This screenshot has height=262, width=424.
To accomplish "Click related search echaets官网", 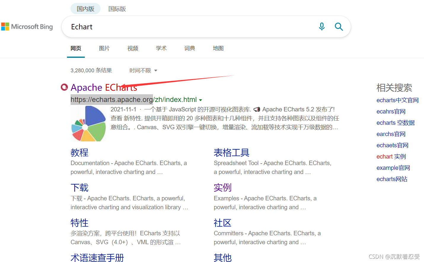I will [392, 145].
